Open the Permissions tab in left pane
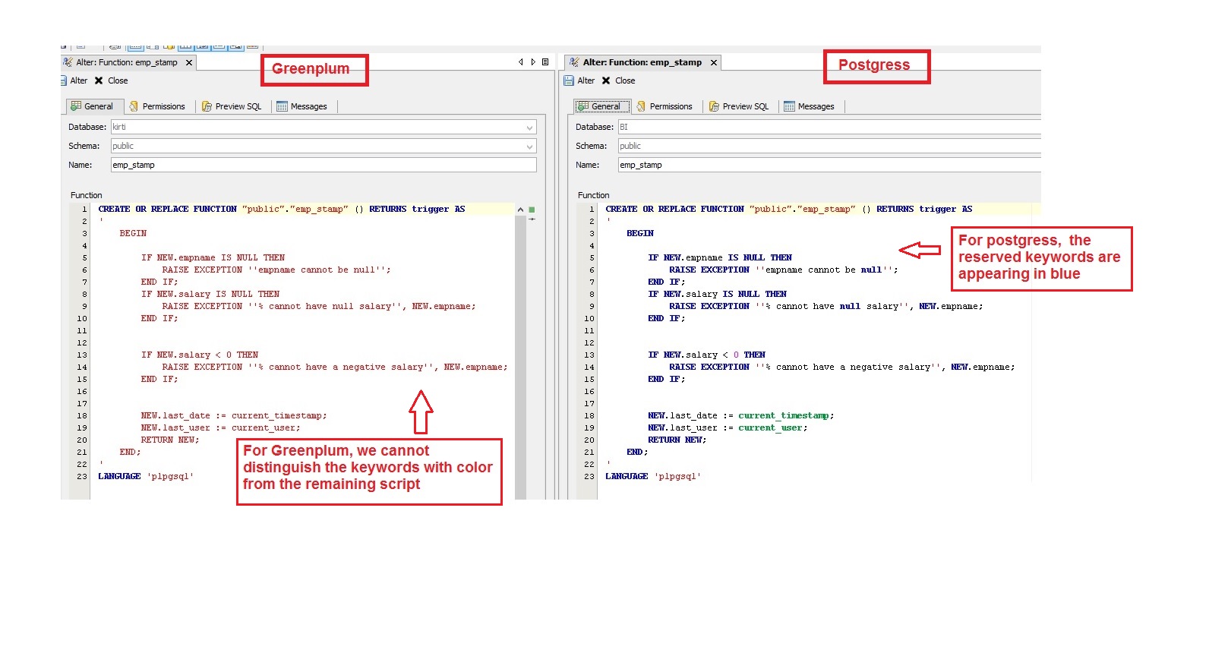The image size is (1209, 653). (157, 106)
